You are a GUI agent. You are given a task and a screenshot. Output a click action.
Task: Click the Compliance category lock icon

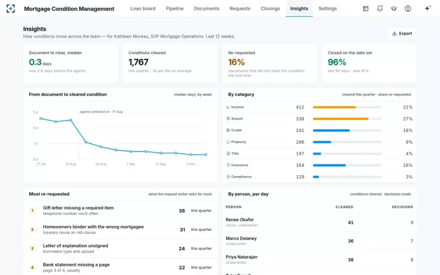click(228, 177)
